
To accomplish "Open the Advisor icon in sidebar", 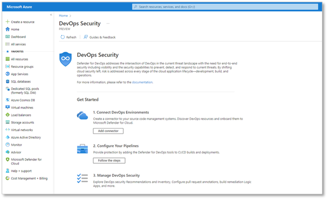I will click(8, 152).
